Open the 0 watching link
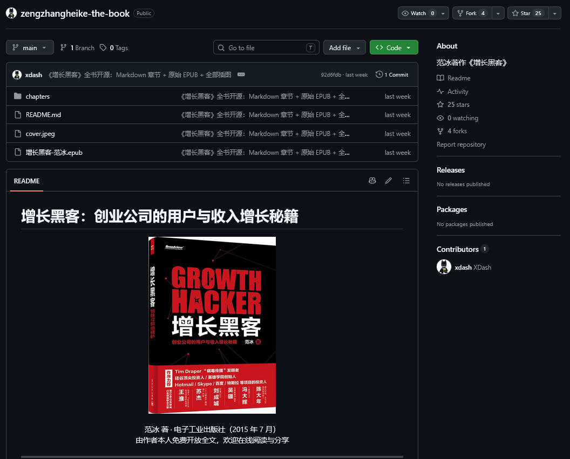 (463, 118)
